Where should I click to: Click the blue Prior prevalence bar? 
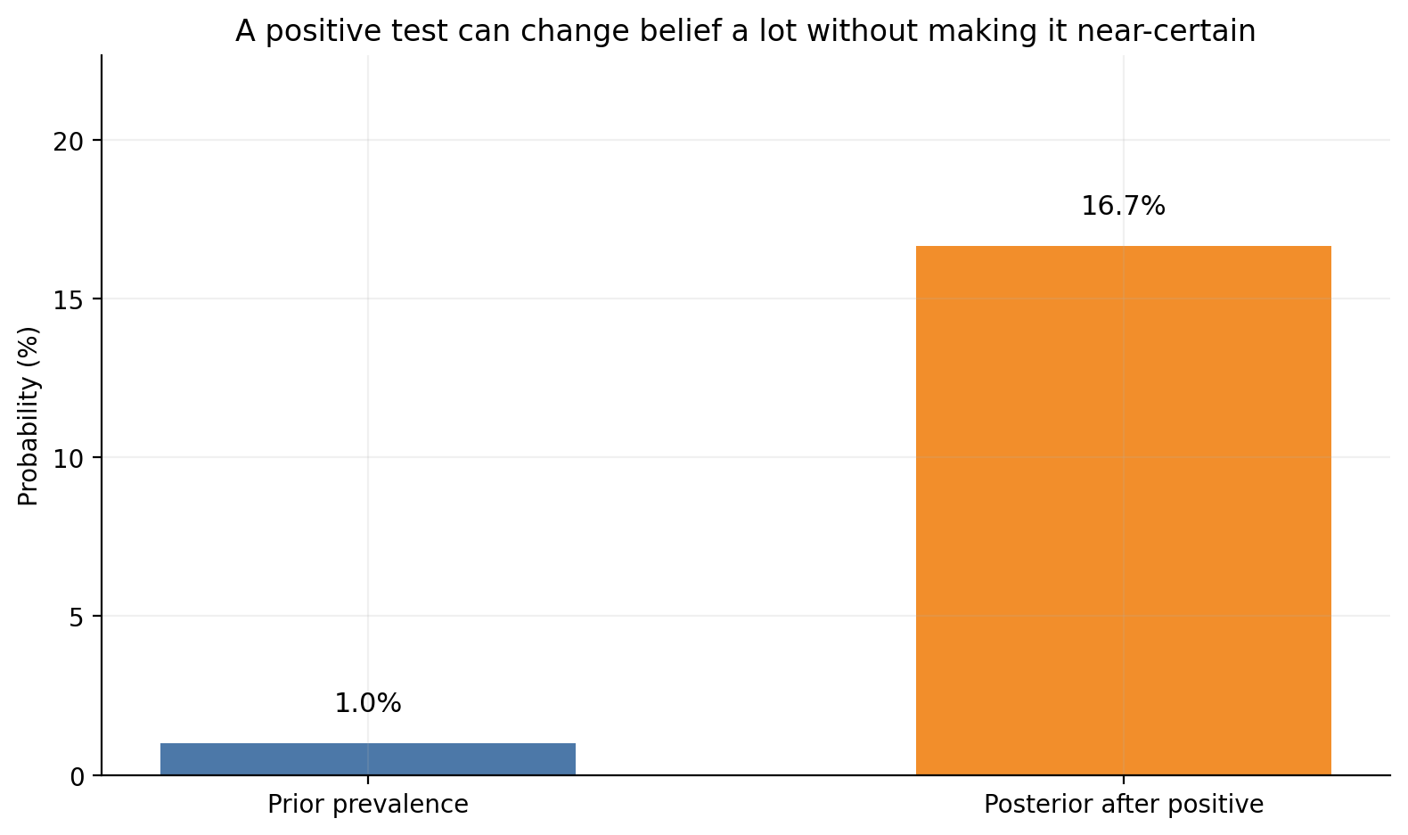tap(367, 759)
